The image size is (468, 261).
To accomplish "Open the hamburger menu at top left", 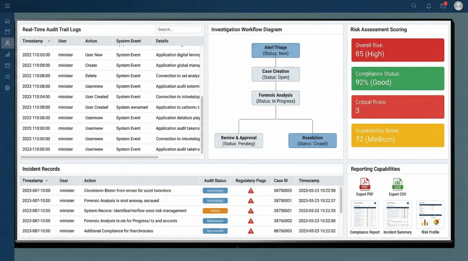I will tap(7, 6).
